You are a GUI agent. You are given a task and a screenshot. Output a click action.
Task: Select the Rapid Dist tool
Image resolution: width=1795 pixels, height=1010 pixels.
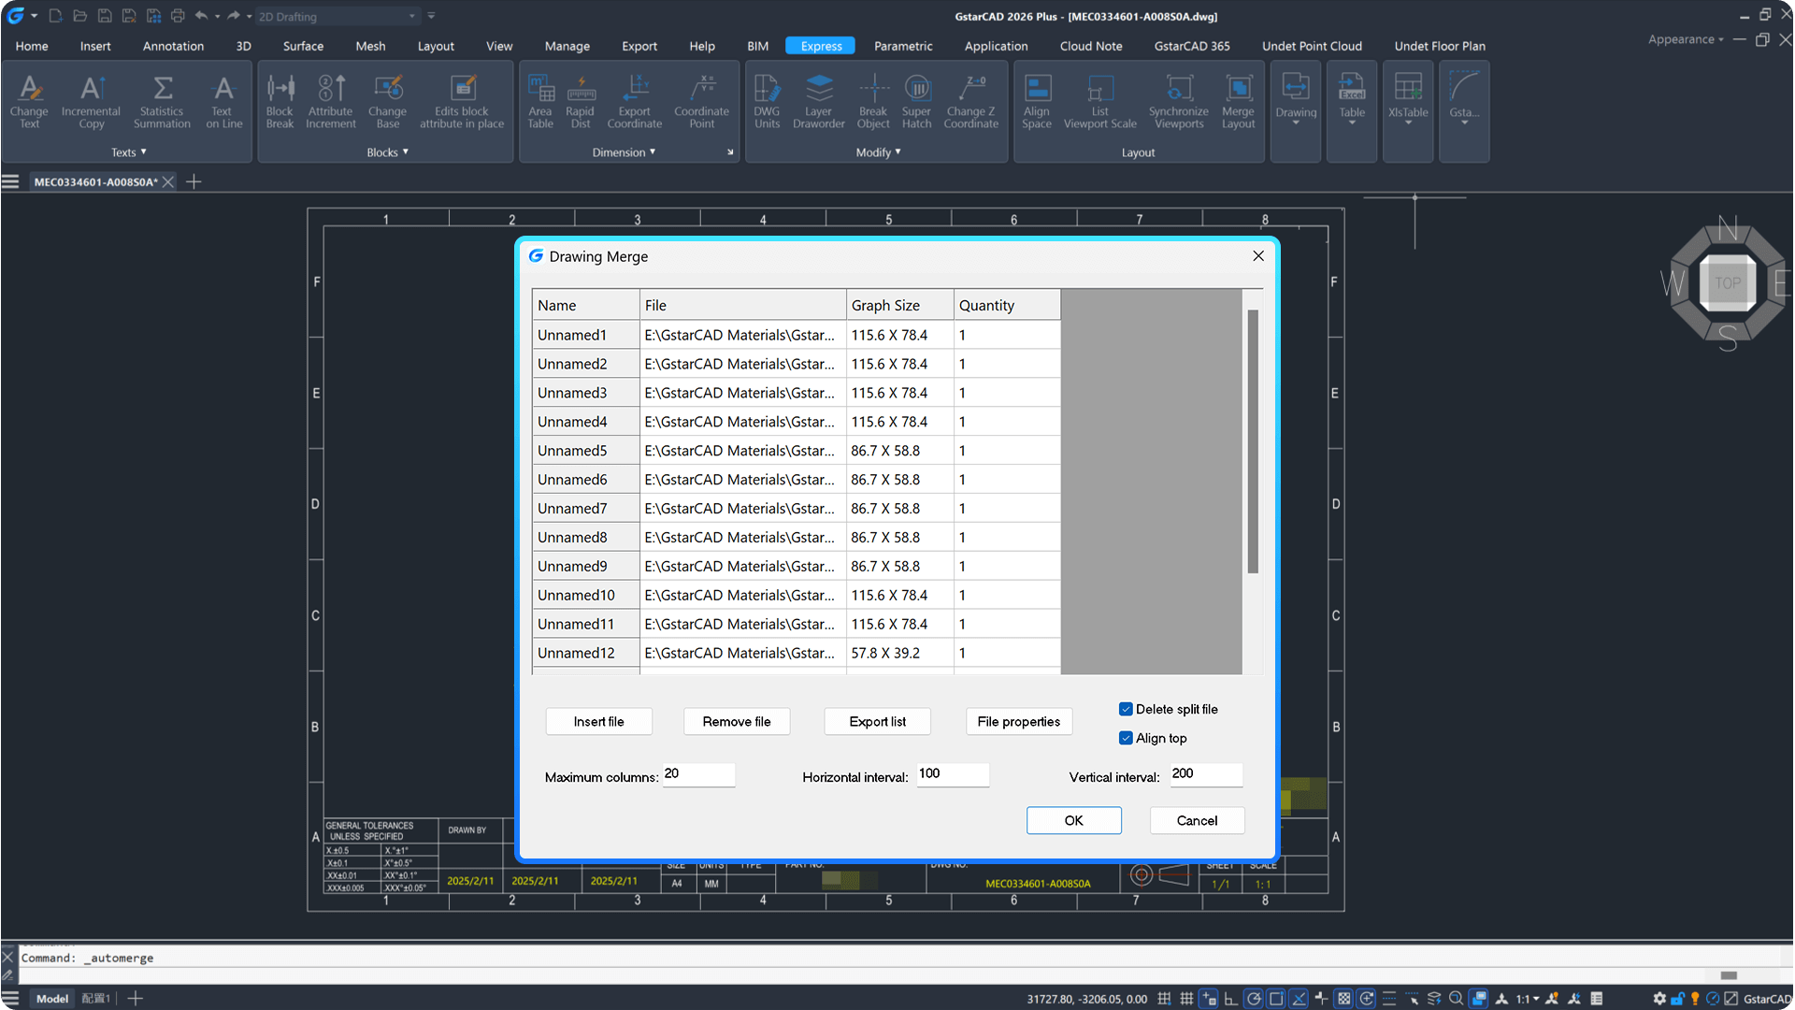tap(580, 100)
